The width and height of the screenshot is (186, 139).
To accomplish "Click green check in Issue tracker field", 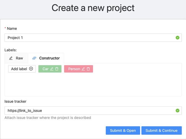I will coord(178,110).
